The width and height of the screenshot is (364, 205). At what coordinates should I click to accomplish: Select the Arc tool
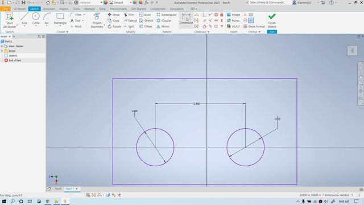[x=47, y=19]
